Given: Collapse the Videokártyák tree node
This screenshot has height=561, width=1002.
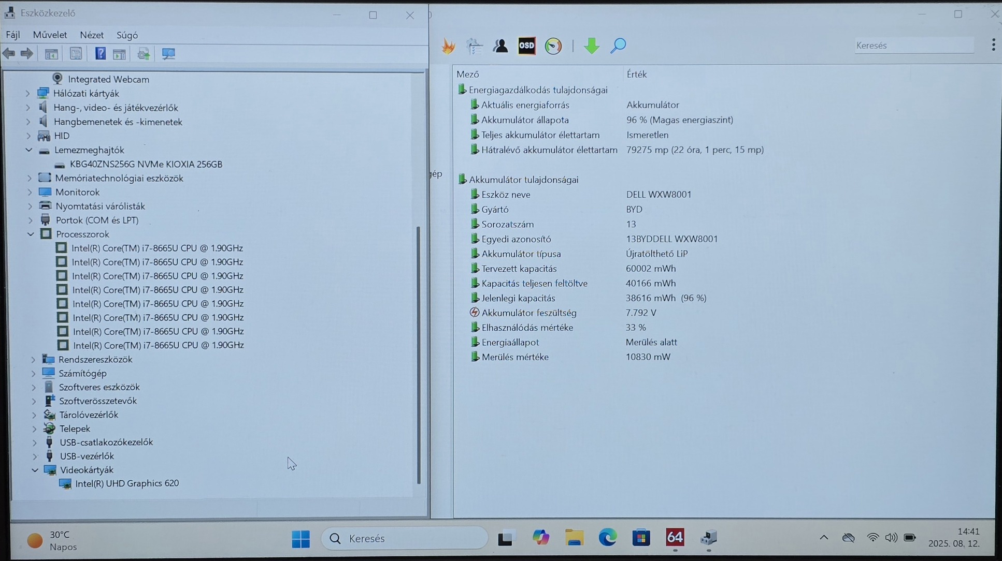Looking at the screenshot, I should coord(35,470).
